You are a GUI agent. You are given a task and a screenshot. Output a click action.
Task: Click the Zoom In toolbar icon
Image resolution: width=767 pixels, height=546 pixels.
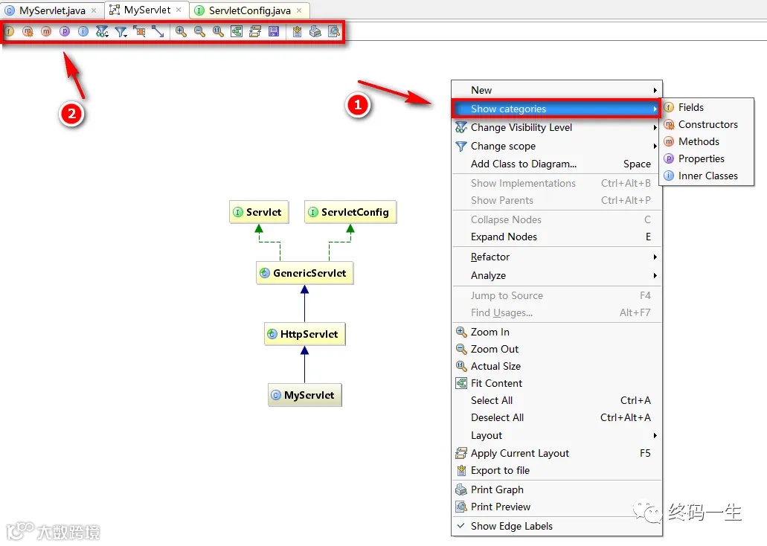click(181, 32)
